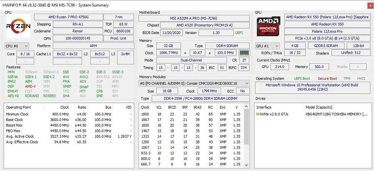Click the AES-NI feature flag

coord(13,96)
